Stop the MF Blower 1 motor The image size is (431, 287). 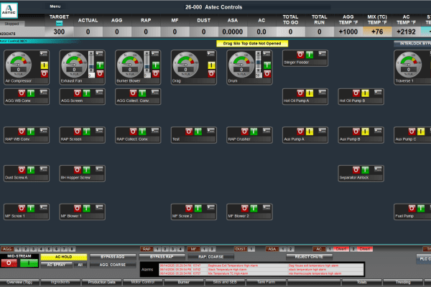coord(78,209)
